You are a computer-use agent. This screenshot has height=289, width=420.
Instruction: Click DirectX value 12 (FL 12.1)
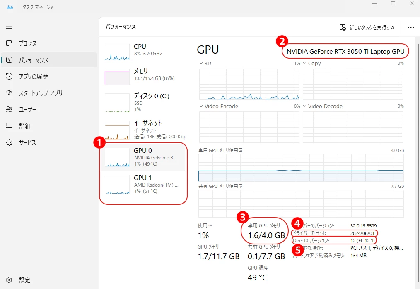point(362,241)
